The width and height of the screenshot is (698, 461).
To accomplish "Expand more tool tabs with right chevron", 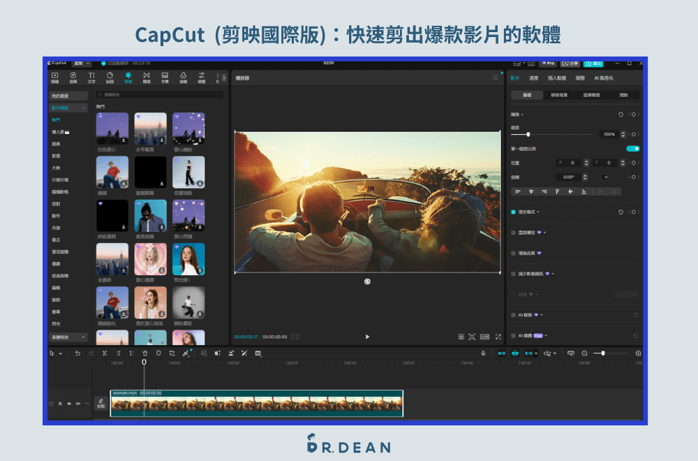I will click(224, 78).
